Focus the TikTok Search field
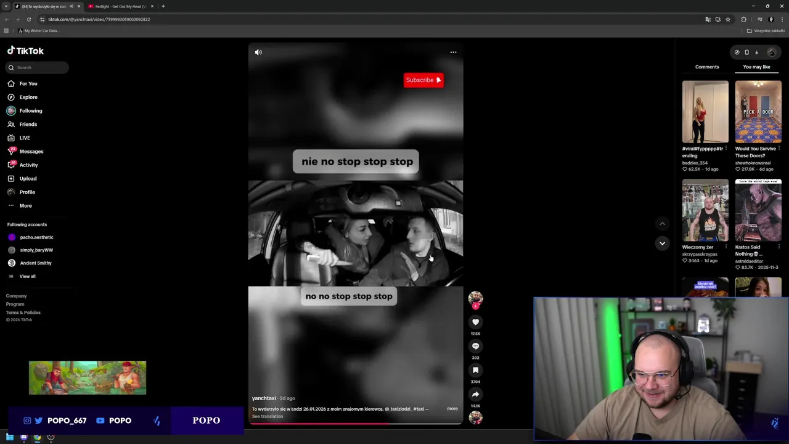Image resolution: width=789 pixels, height=444 pixels. pos(37,67)
